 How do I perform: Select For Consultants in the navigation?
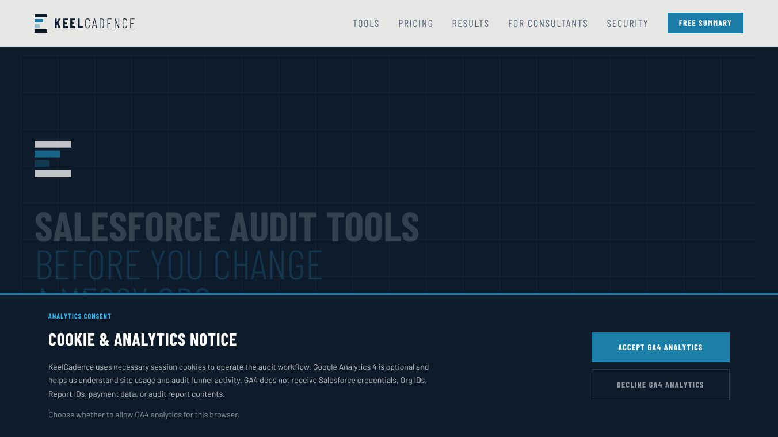548,24
